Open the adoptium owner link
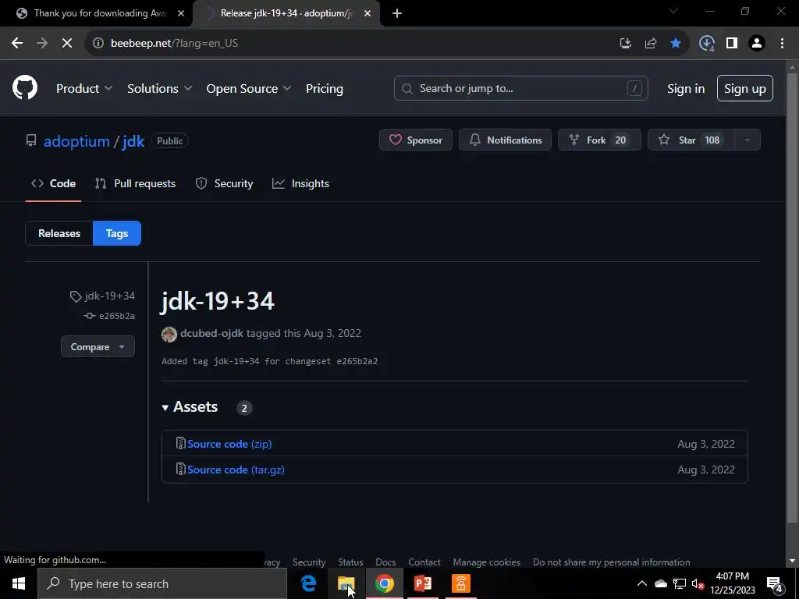Screen dimensions: 799x599 click(x=76, y=141)
